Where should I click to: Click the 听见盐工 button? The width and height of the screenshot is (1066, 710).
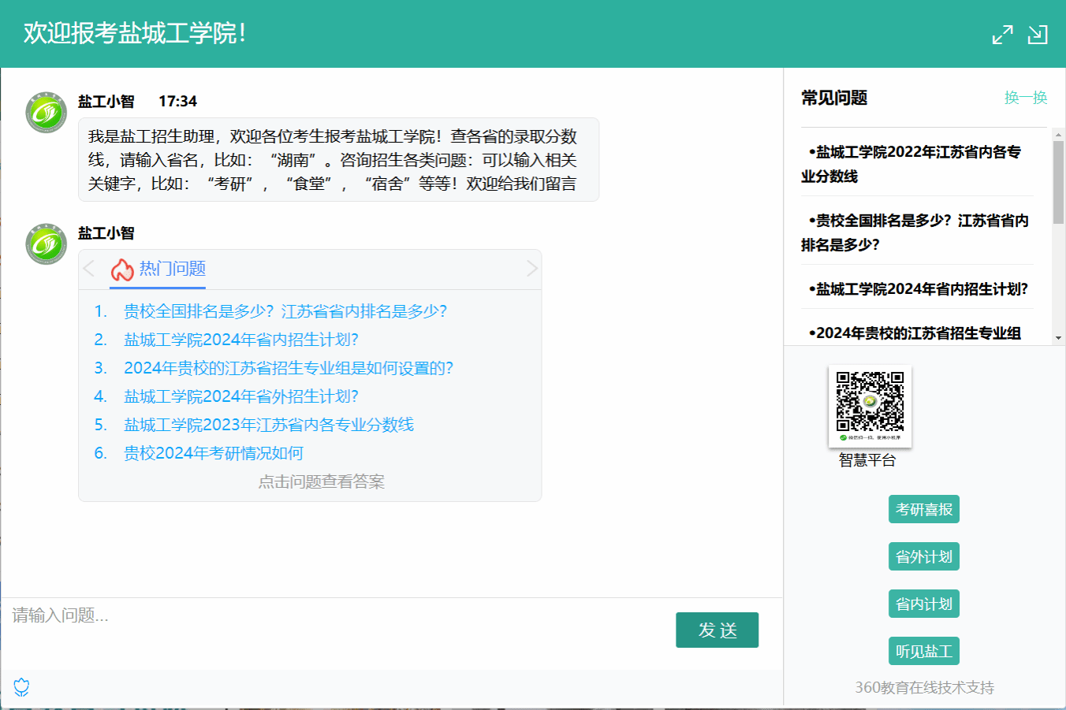pos(923,652)
